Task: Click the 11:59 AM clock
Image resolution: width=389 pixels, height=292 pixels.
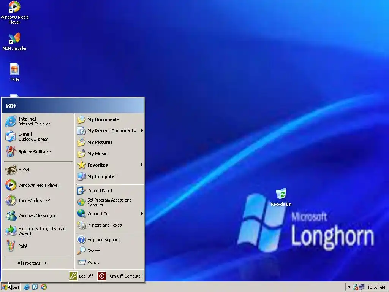Action: (x=376, y=287)
